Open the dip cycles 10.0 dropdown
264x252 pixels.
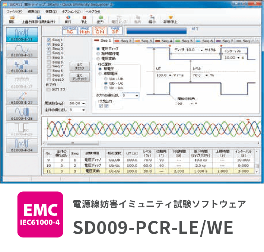(202, 50)
